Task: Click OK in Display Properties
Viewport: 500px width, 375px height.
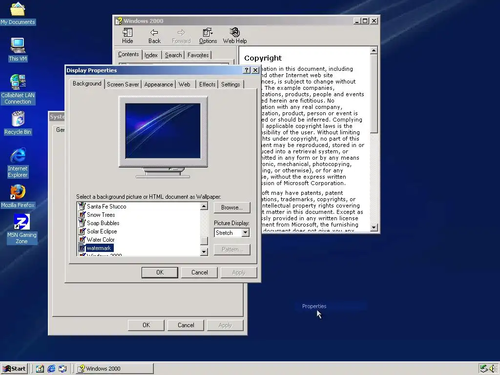Action: tap(160, 272)
